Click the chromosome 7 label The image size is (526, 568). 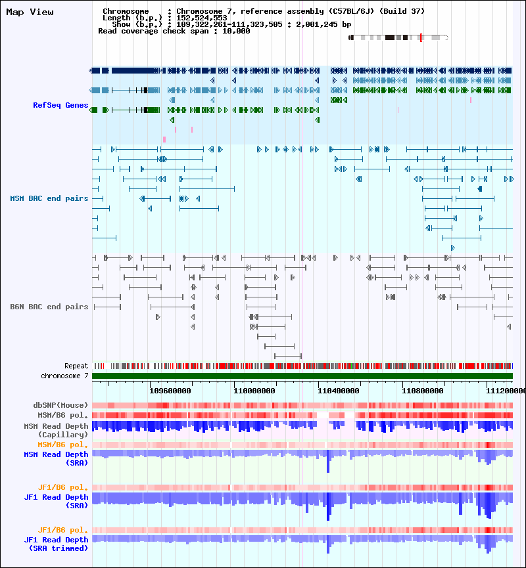click(x=64, y=376)
